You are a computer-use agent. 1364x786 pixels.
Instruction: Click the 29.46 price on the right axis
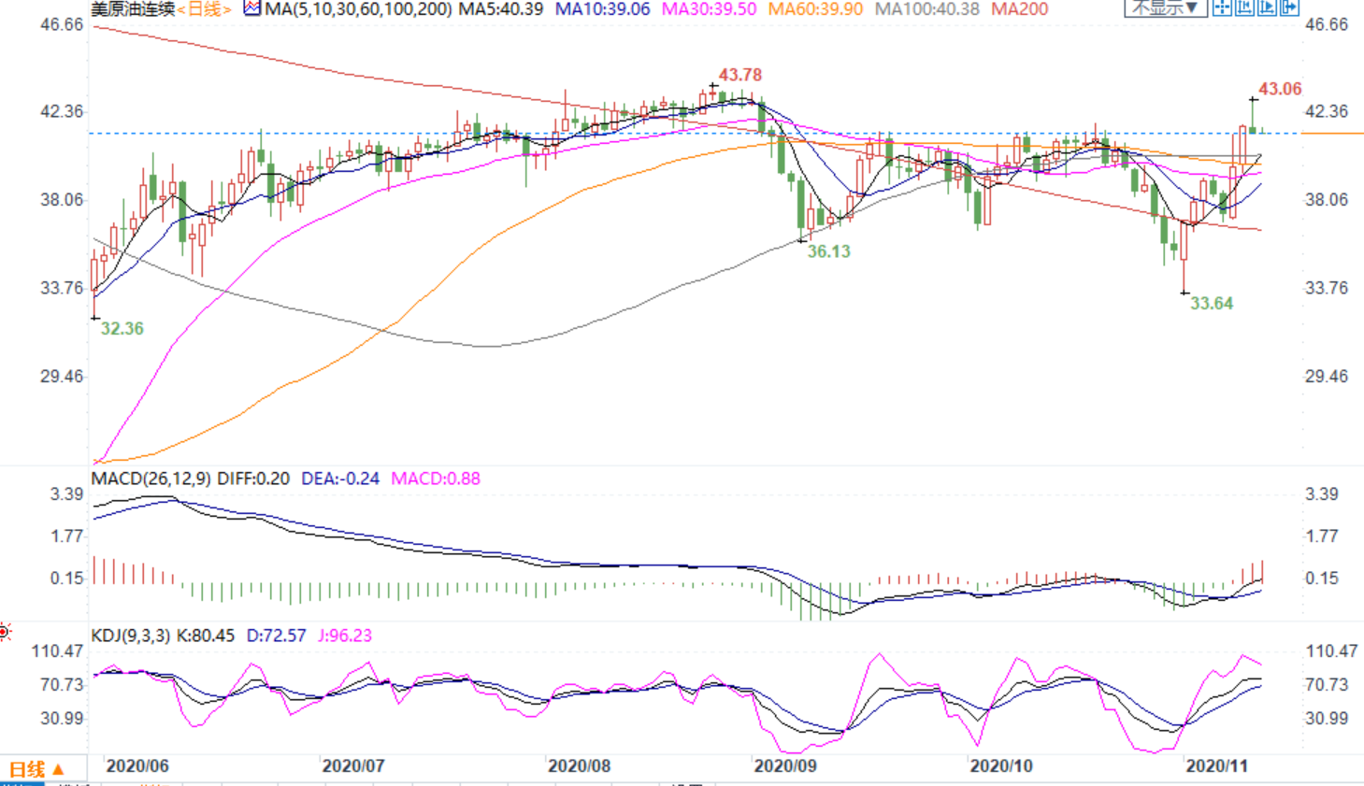(x=1327, y=377)
